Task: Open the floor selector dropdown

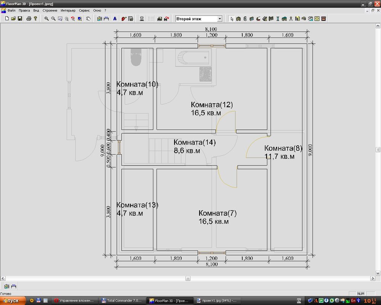Action: click(220, 19)
